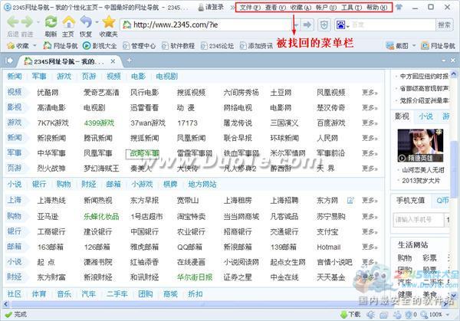Switch to the 小说 tab in right panel

click(426, 116)
